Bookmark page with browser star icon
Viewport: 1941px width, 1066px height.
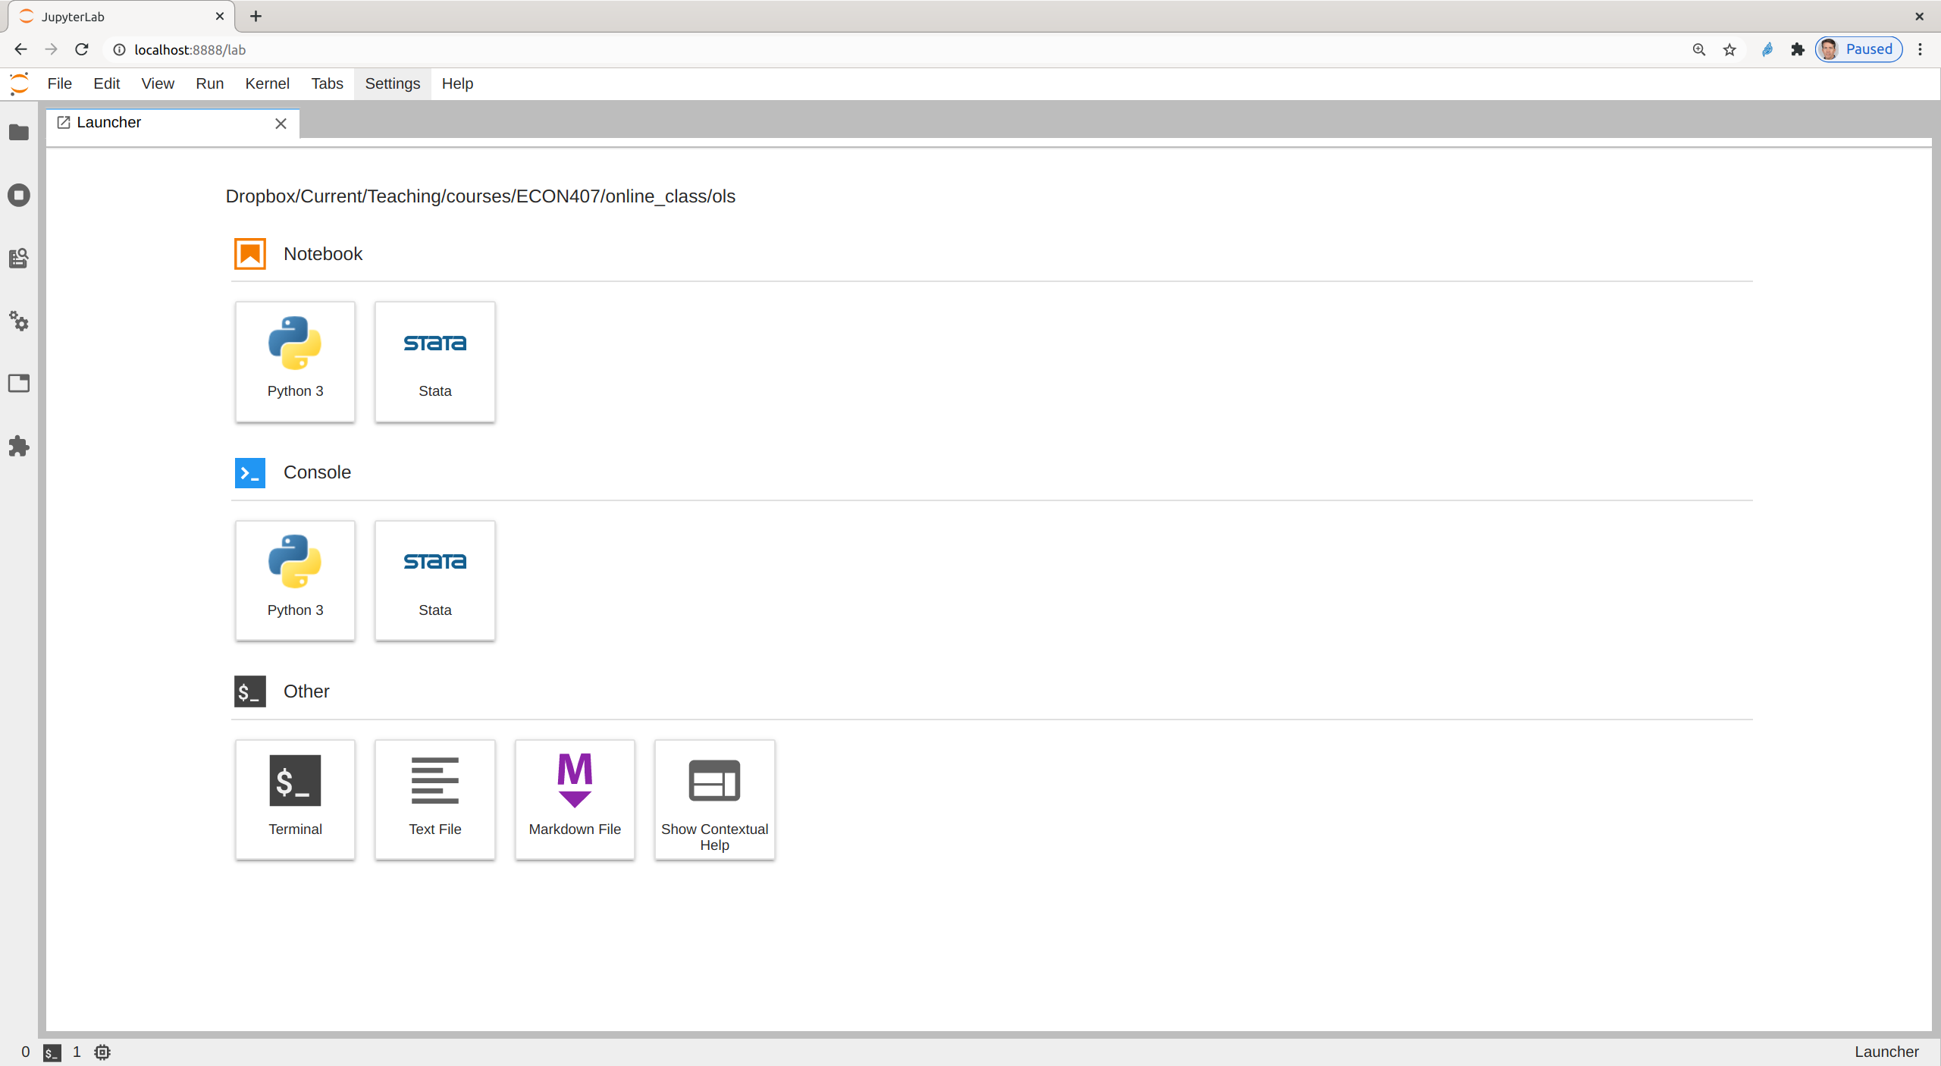click(1729, 50)
